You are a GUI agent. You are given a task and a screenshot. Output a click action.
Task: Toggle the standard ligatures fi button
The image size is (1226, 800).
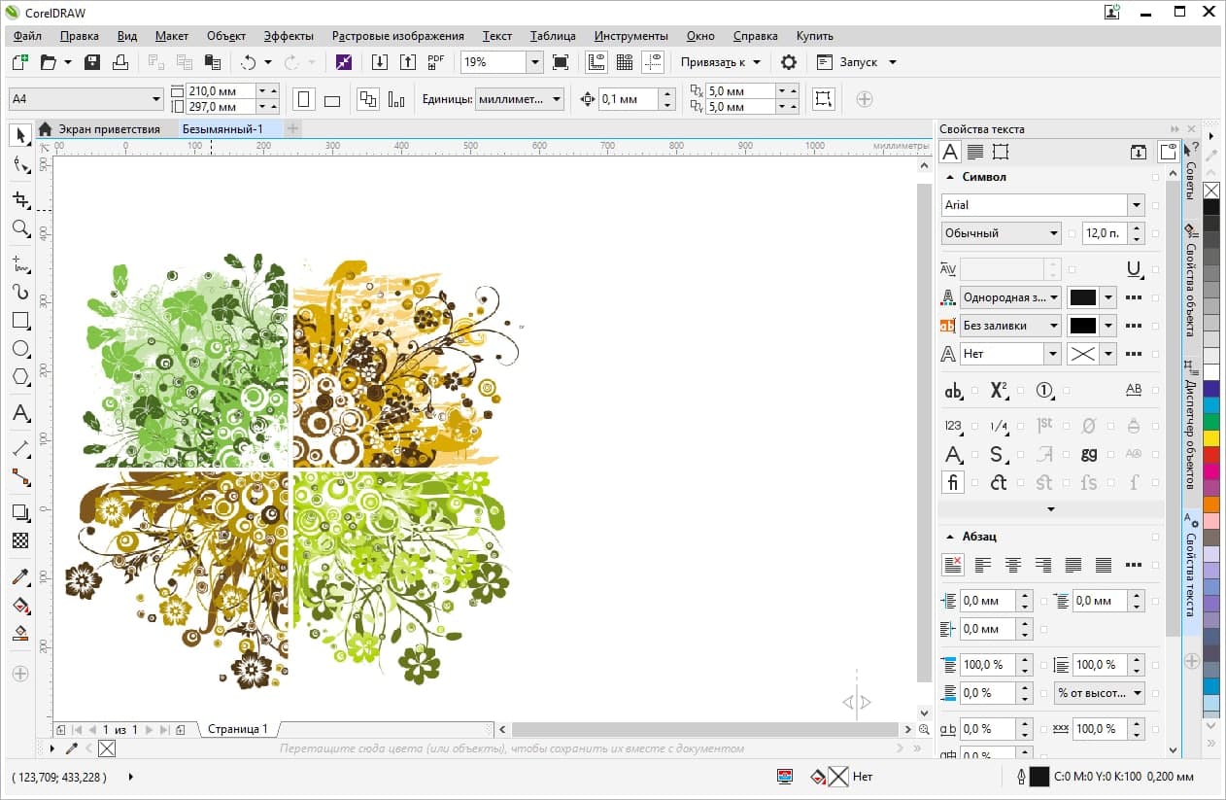[953, 482]
